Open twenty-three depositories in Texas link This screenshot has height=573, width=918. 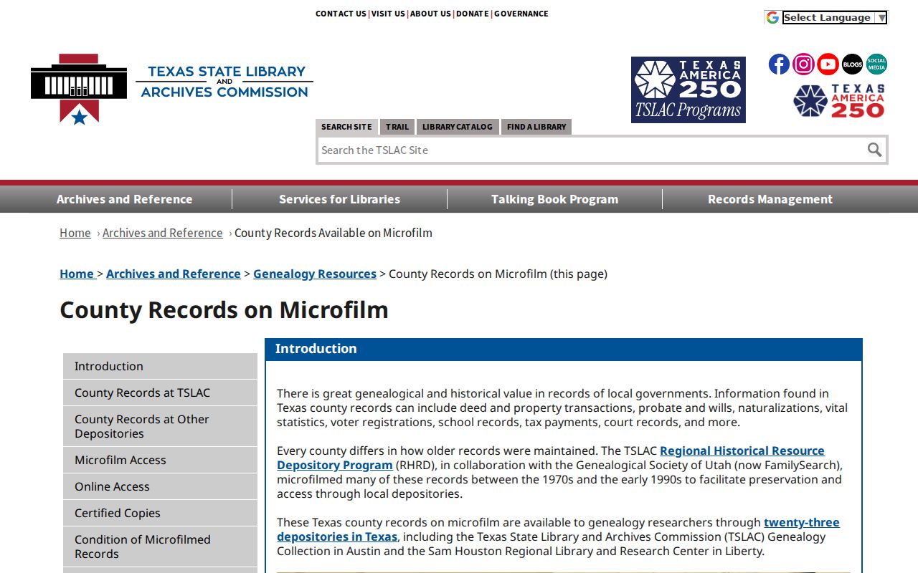coord(558,529)
